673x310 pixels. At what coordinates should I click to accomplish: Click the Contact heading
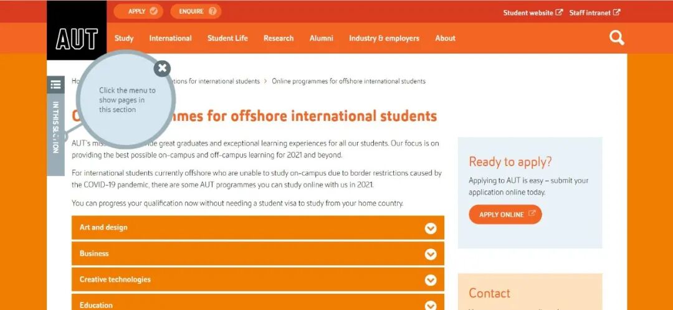(489, 293)
